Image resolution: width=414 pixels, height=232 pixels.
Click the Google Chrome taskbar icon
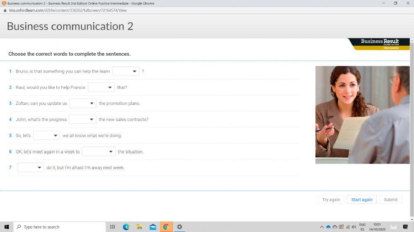(166, 227)
